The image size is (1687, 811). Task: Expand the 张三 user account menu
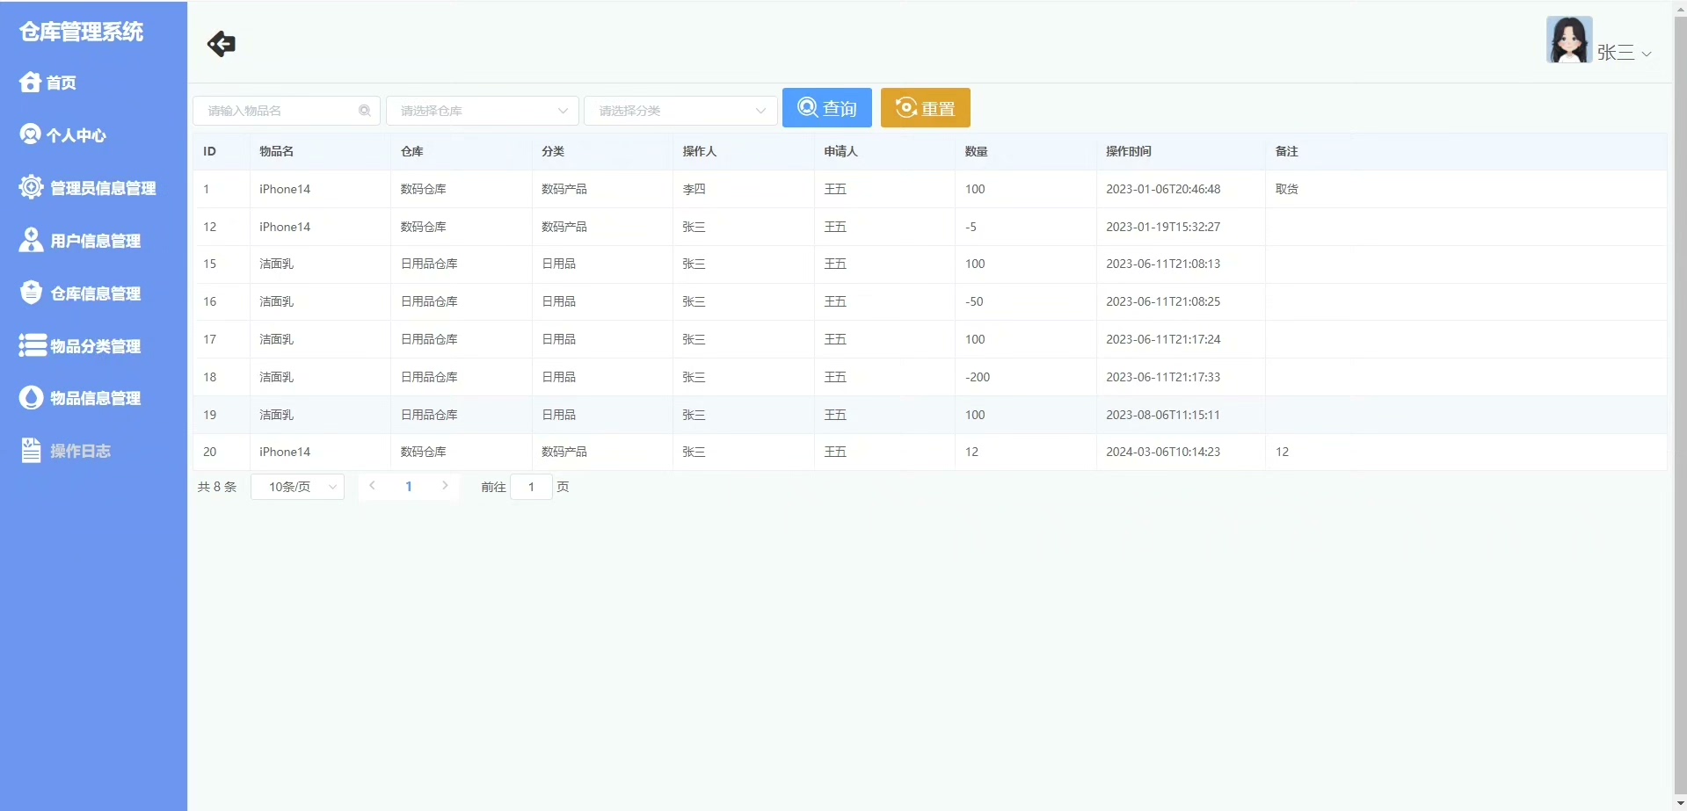pos(1624,53)
